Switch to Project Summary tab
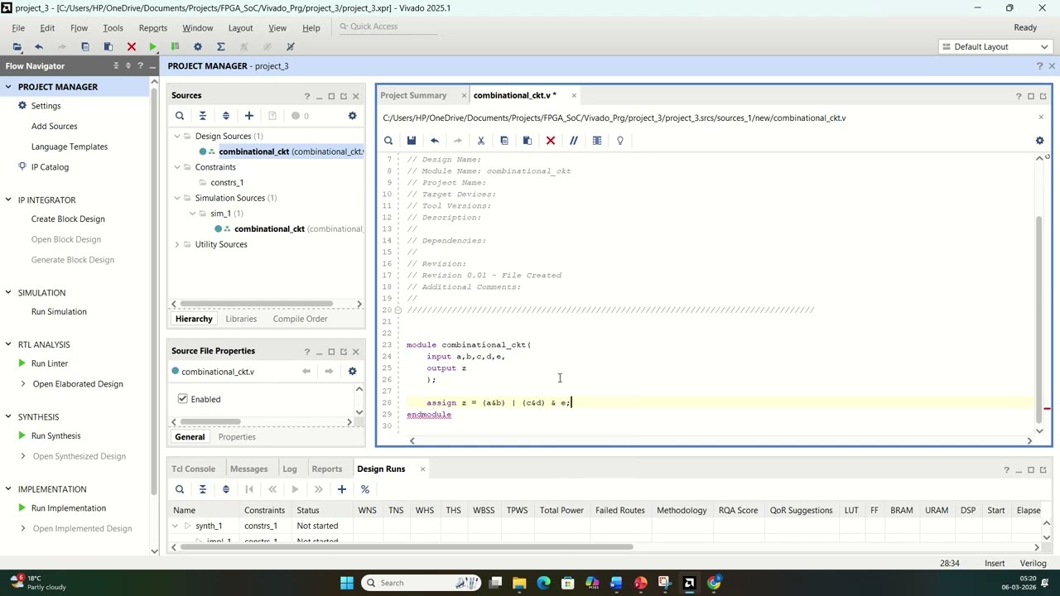Image resolution: width=1060 pixels, height=596 pixels. pyautogui.click(x=413, y=95)
